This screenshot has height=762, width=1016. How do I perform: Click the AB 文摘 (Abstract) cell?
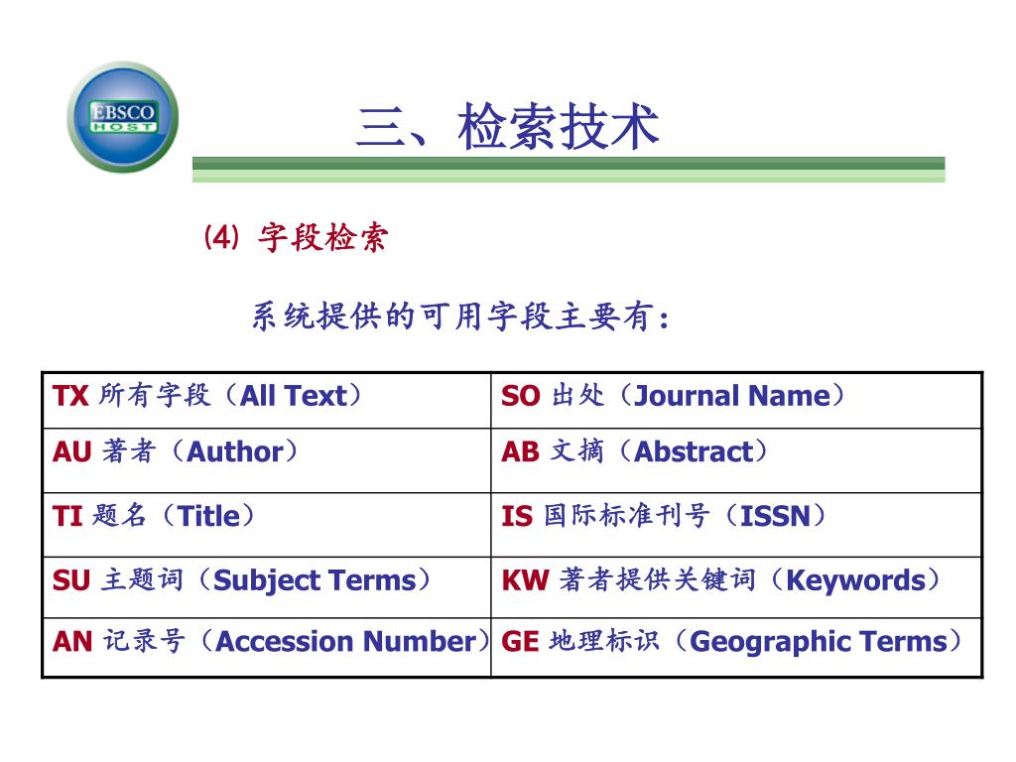pos(737,460)
